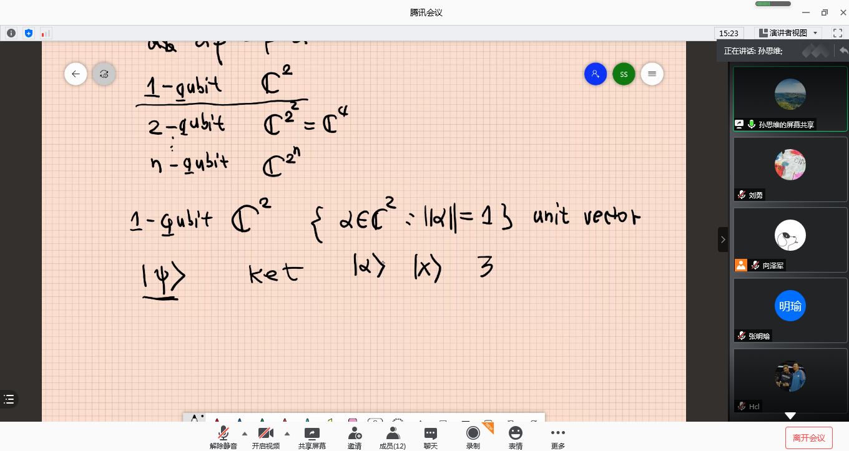Click the blue add-user whiteboard icon

click(595, 74)
